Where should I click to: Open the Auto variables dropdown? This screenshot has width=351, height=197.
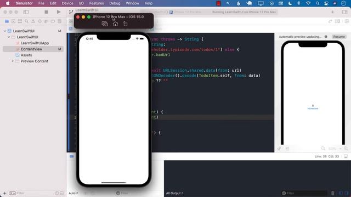73,193
